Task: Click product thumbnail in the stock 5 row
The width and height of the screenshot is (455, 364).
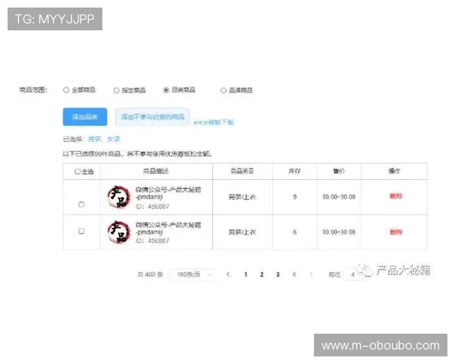Action: click(x=119, y=232)
